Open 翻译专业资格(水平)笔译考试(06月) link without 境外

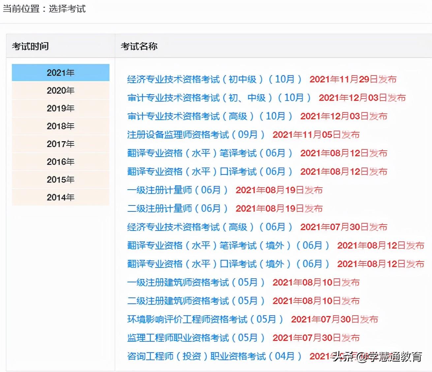point(210,153)
